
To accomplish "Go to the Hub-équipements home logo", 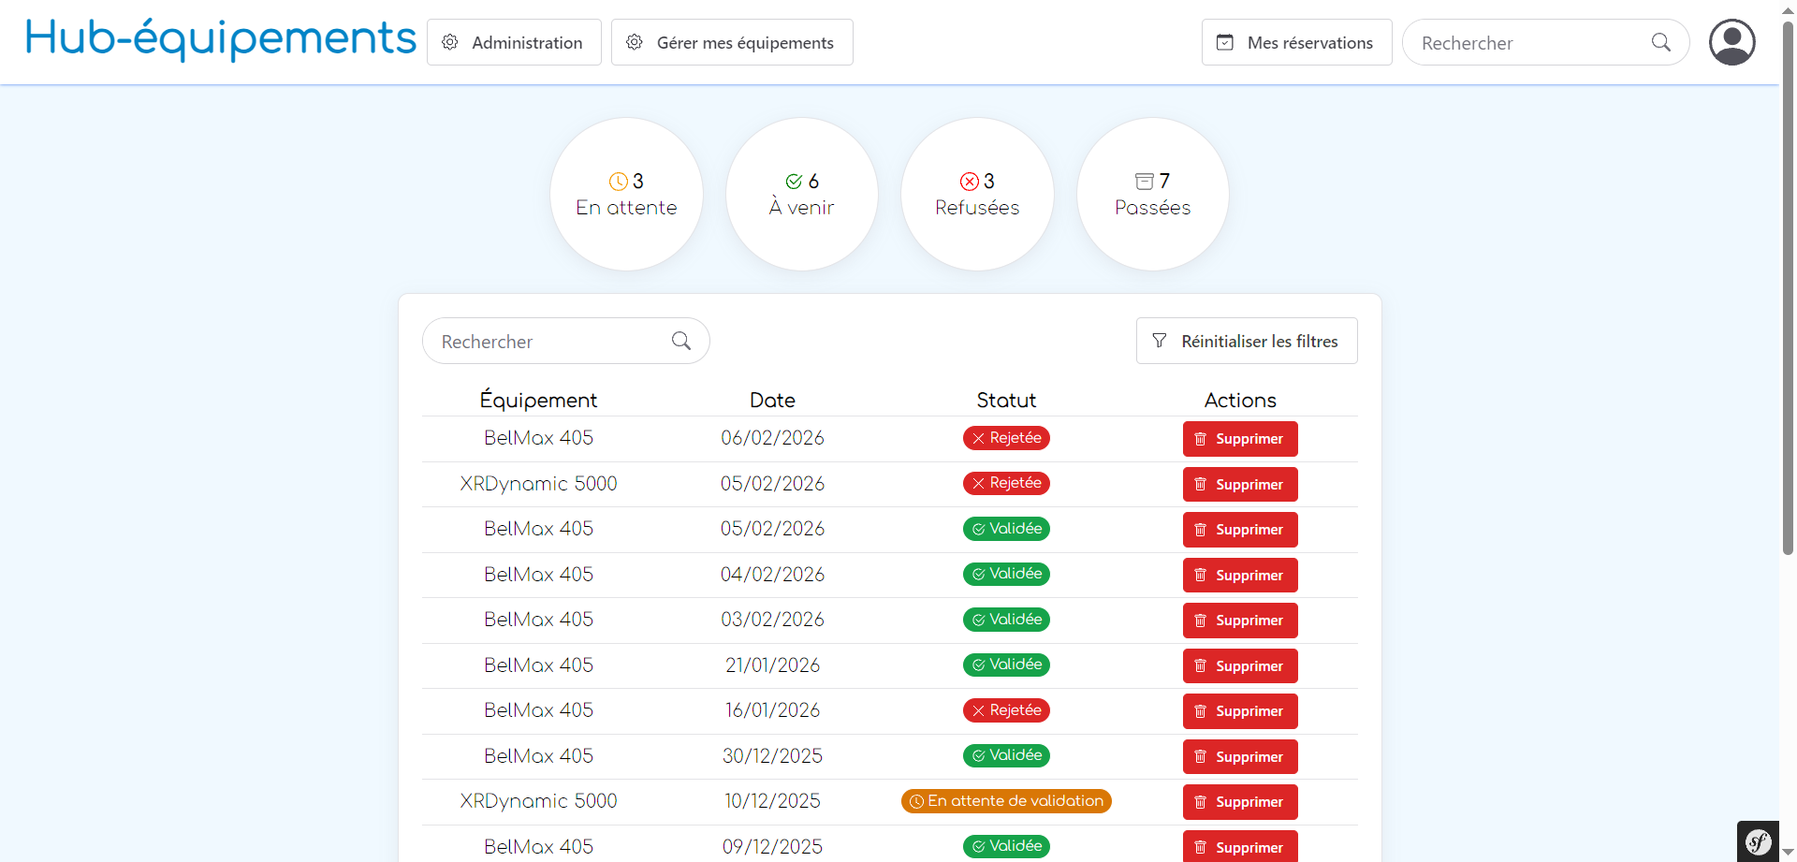I will click(x=220, y=39).
